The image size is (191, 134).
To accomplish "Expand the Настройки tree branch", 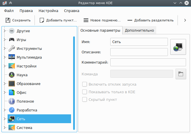I will click(4, 66).
